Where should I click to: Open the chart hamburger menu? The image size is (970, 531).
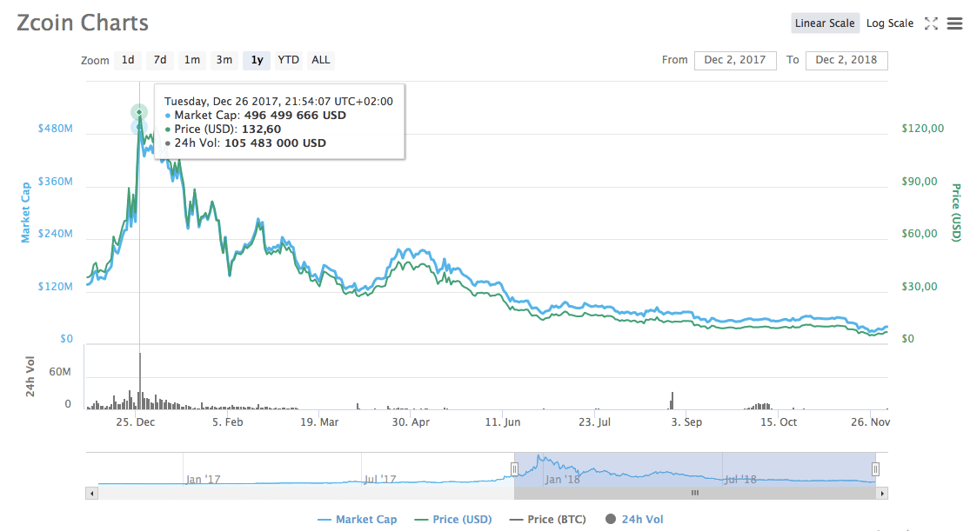[x=955, y=23]
